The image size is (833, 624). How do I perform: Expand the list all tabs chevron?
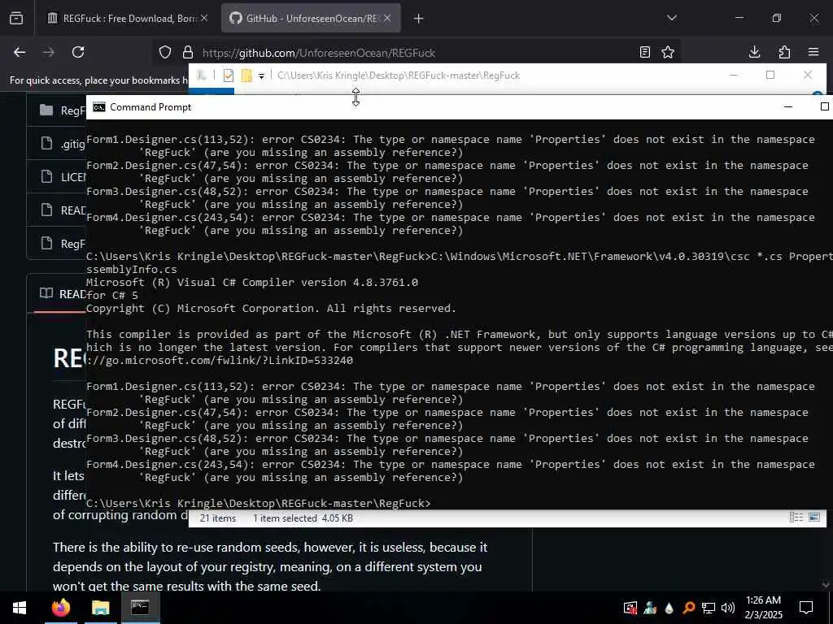pyautogui.click(x=671, y=18)
